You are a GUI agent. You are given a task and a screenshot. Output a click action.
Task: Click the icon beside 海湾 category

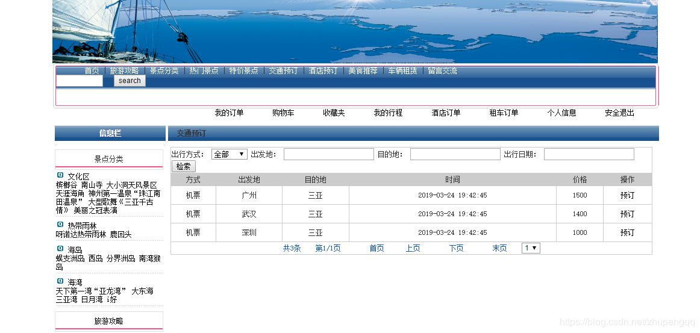click(x=60, y=281)
